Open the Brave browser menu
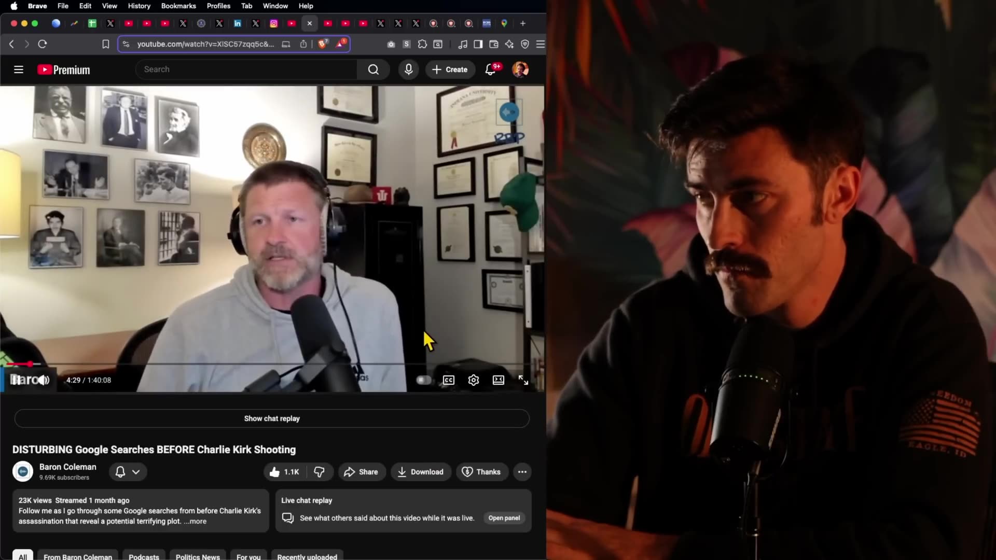 click(541, 44)
